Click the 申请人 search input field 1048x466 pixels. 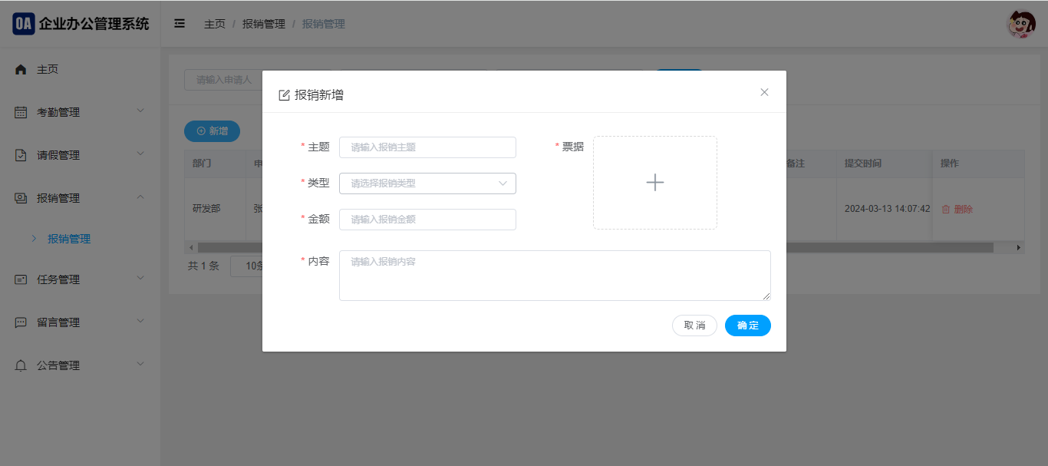(222, 79)
